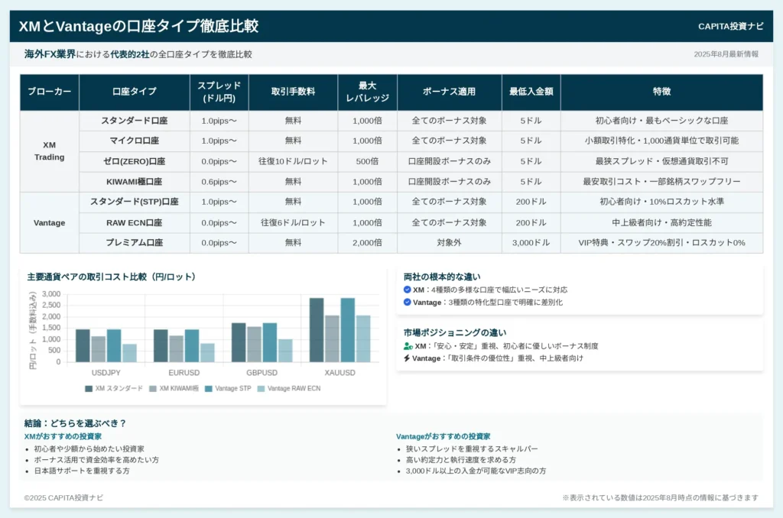Click the スプレッド(ドル円) column header
The width and height of the screenshot is (783, 518).
click(219, 92)
